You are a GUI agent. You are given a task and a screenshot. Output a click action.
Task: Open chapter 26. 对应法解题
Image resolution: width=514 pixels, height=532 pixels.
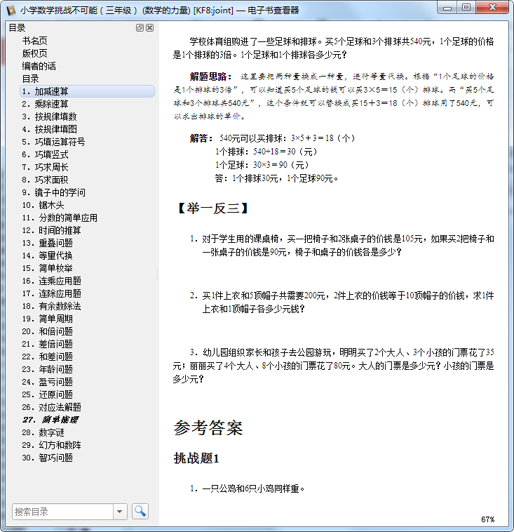(x=51, y=407)
